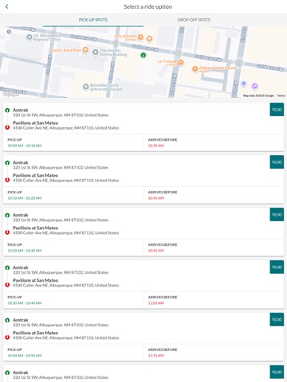Click 4500 Cutler Ave NE address in 10:40 AM ride
This screenshot has width=287, height=382.
click(x=66, y=338)
